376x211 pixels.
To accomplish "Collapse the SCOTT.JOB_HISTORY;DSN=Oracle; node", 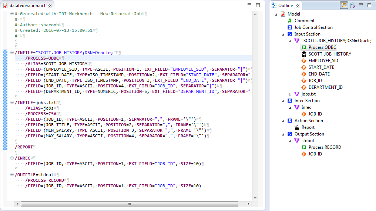I will point(290,41).
